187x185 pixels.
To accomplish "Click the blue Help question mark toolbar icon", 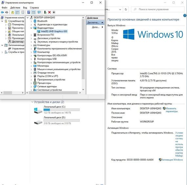I will pyautogui.click(x=29, y=12).
